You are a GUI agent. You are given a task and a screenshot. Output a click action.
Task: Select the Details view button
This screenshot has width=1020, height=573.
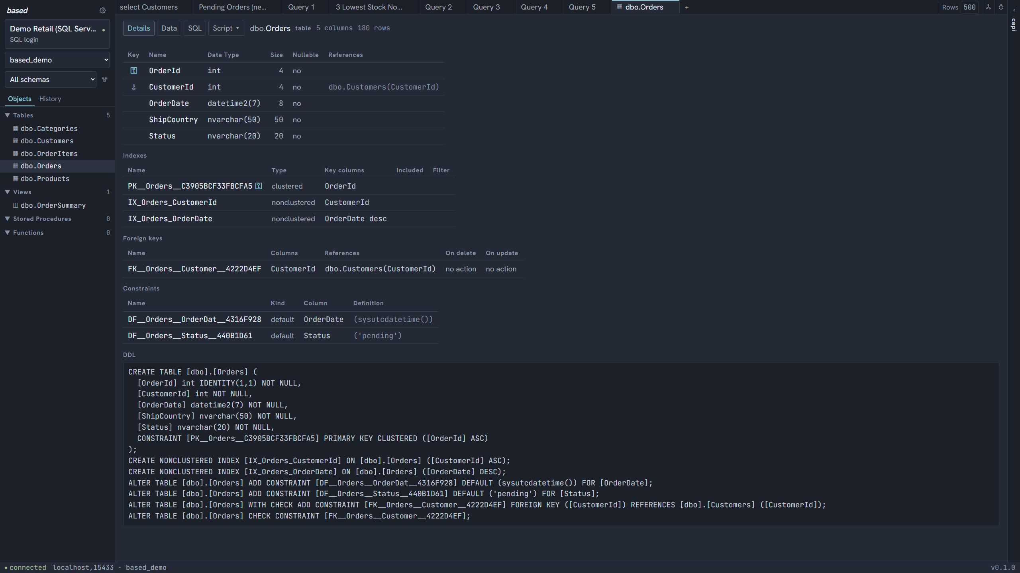point(139,28)
